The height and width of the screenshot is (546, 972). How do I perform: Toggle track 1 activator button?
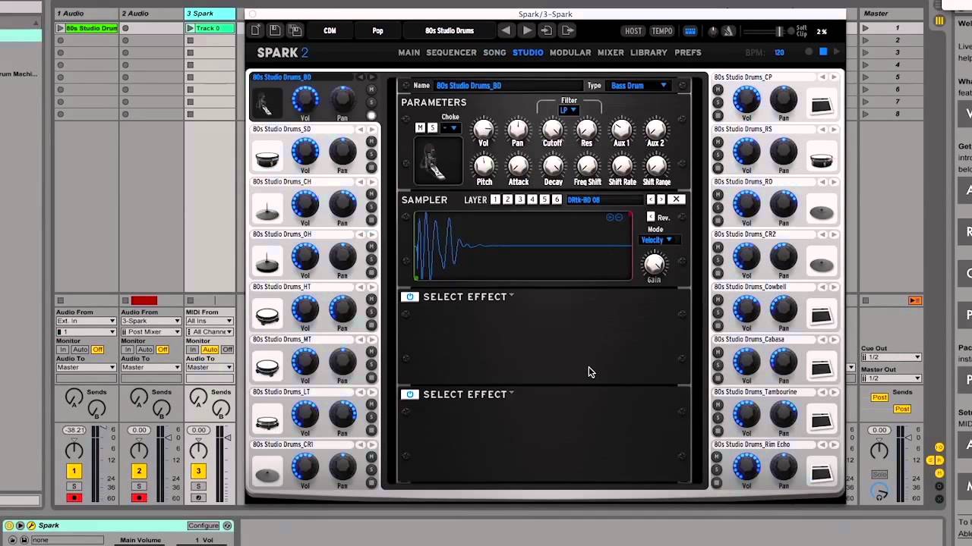coord(74,471)
